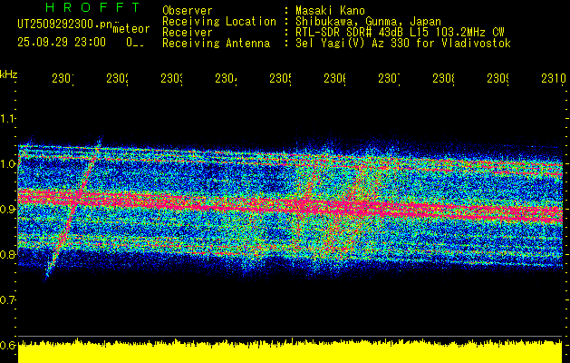Select observer name Masaki Kano
The width and height of the screenshot is (570, 363).
tap(330, 10)
